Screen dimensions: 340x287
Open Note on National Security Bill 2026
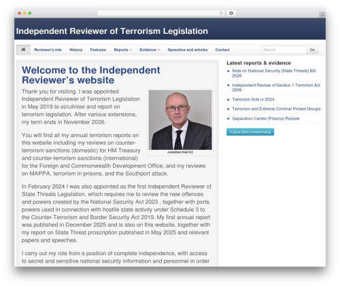274,73
